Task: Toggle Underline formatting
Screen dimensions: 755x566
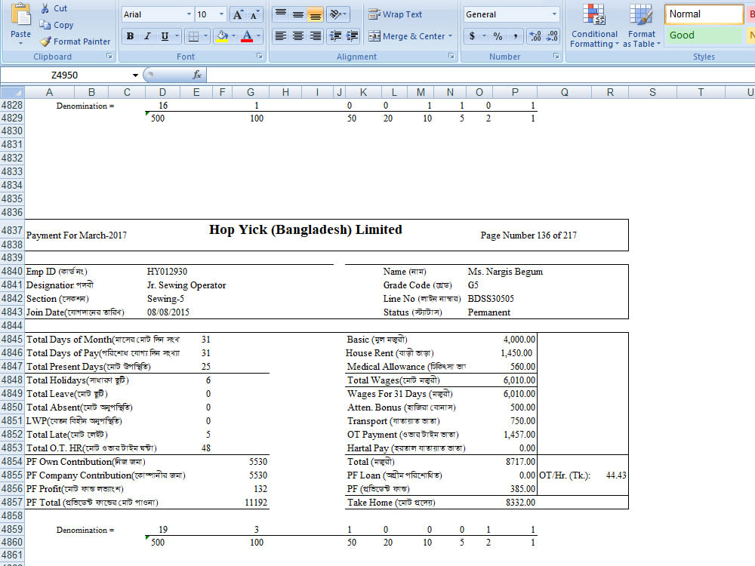Action: pyautogui.click(x=165, y=36)
